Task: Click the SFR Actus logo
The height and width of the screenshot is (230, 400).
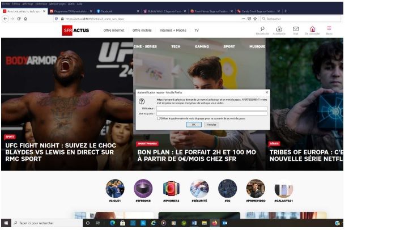Action: (76, 31)
